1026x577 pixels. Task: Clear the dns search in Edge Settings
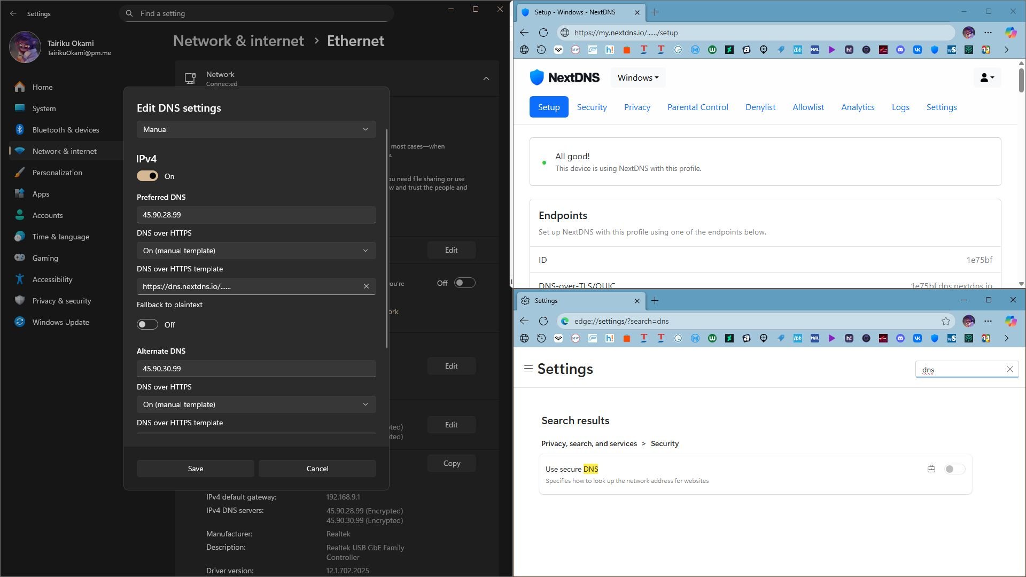1009,369
